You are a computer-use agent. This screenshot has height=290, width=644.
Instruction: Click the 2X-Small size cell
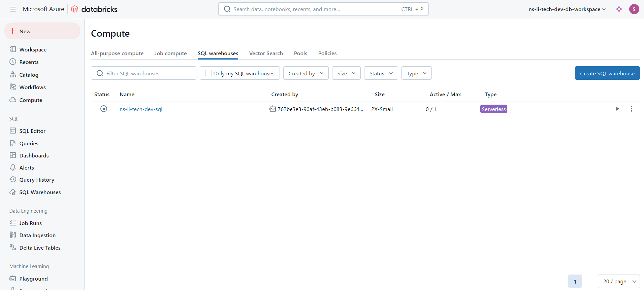pos(382,109)
